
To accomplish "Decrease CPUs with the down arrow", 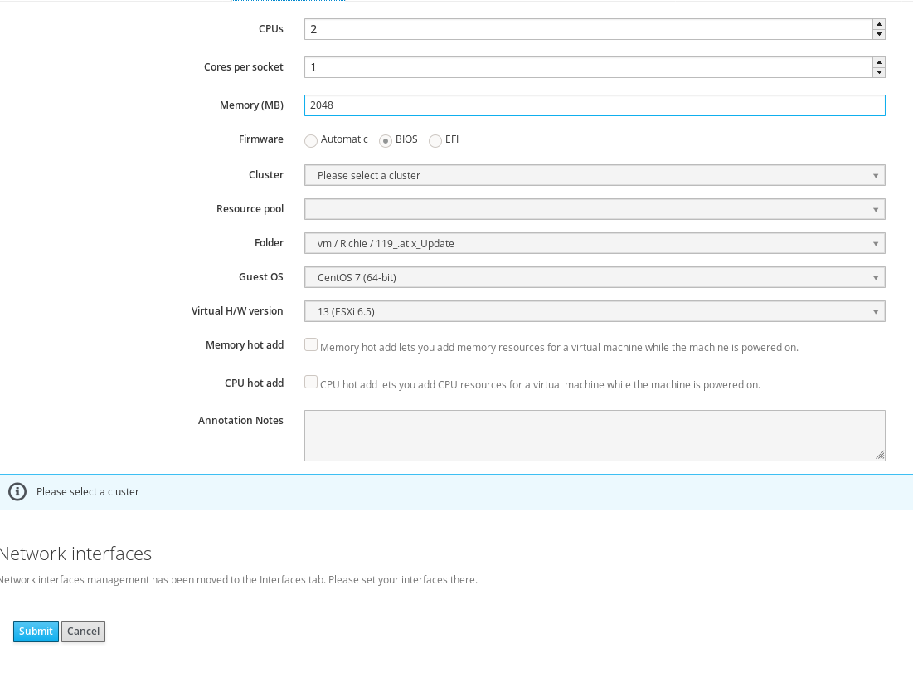I will pos(879,34).
